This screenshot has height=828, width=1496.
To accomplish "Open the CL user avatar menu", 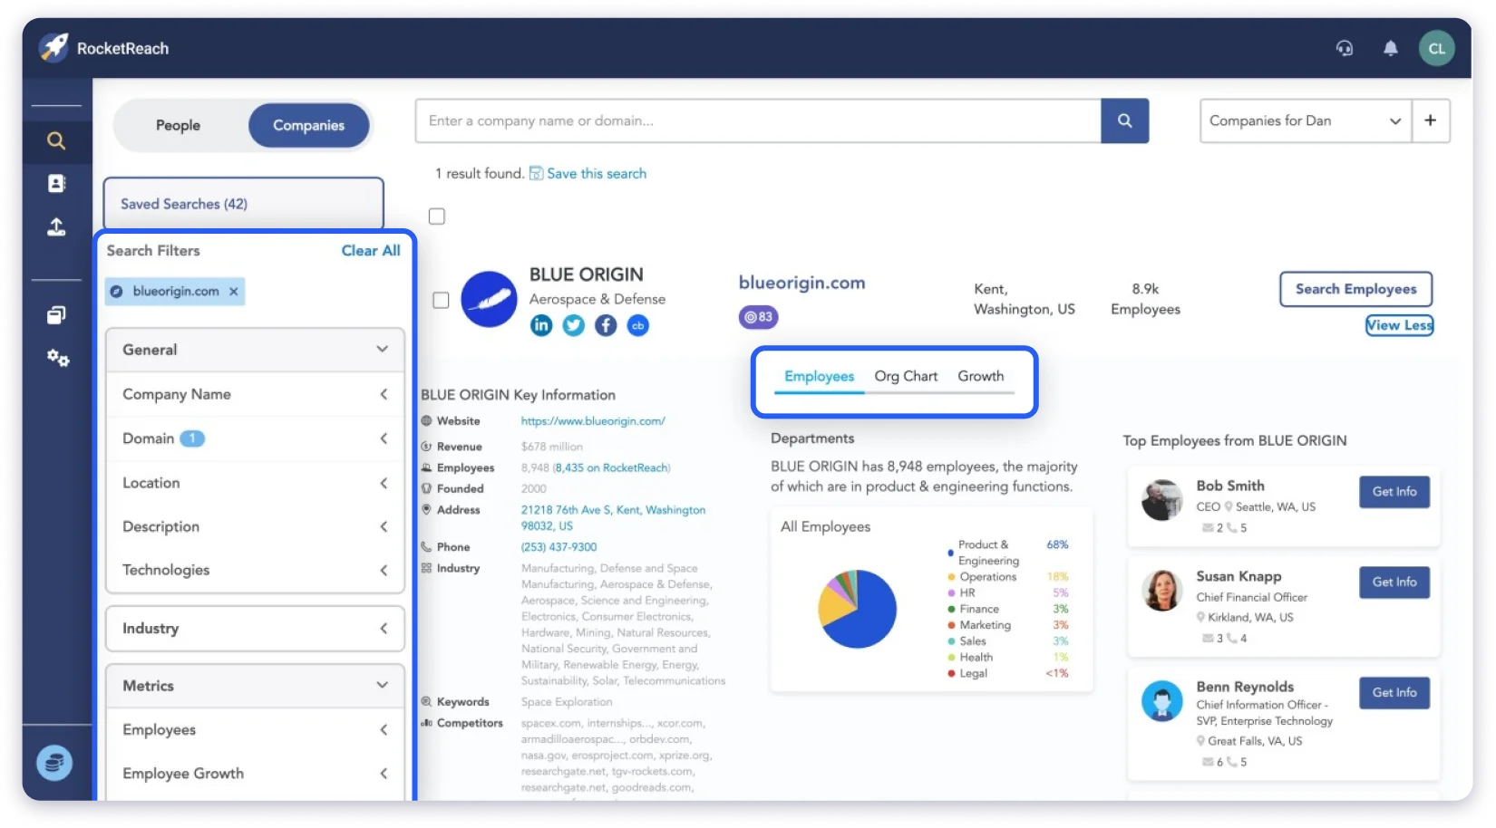I will point(1437,48).
